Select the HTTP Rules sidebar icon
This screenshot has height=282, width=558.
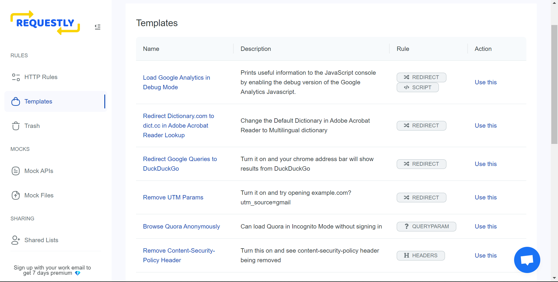tap(15, 77)
